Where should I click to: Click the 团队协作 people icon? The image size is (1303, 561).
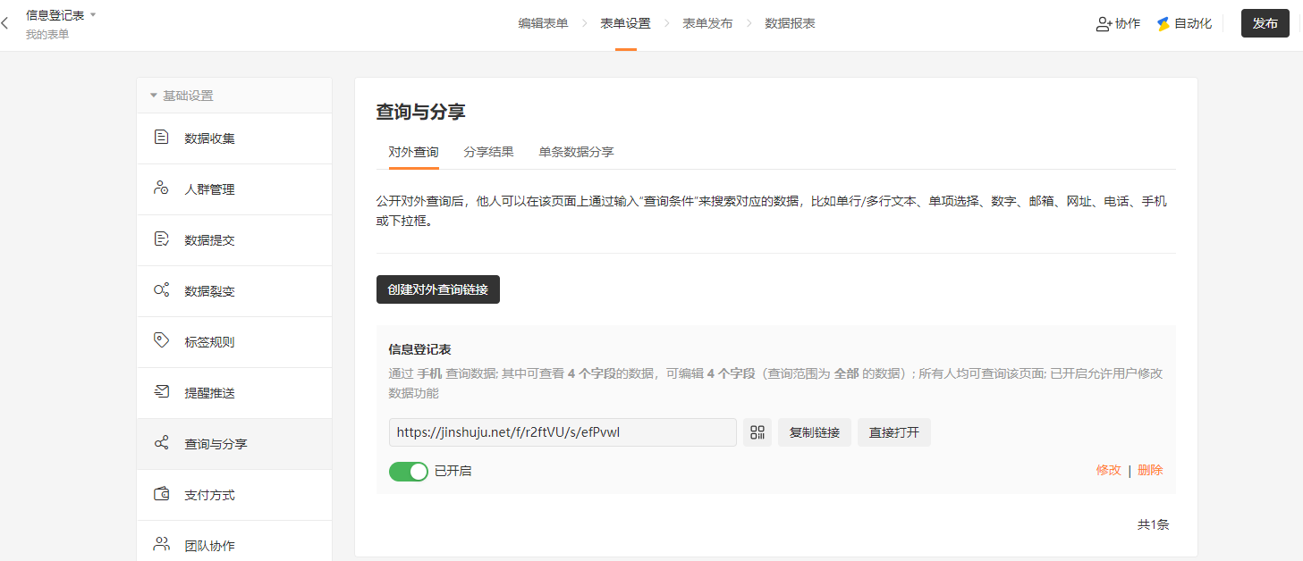(x=161, y=544)
